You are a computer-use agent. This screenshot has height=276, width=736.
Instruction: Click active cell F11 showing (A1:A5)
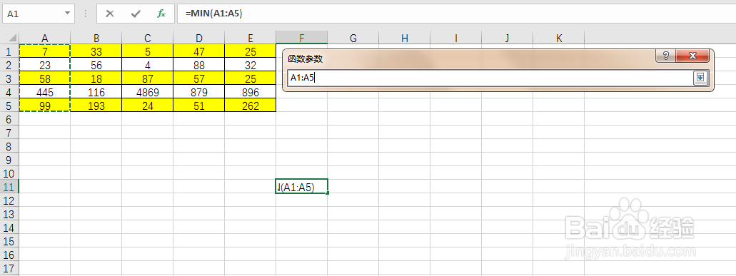click(x=302, y=187)
